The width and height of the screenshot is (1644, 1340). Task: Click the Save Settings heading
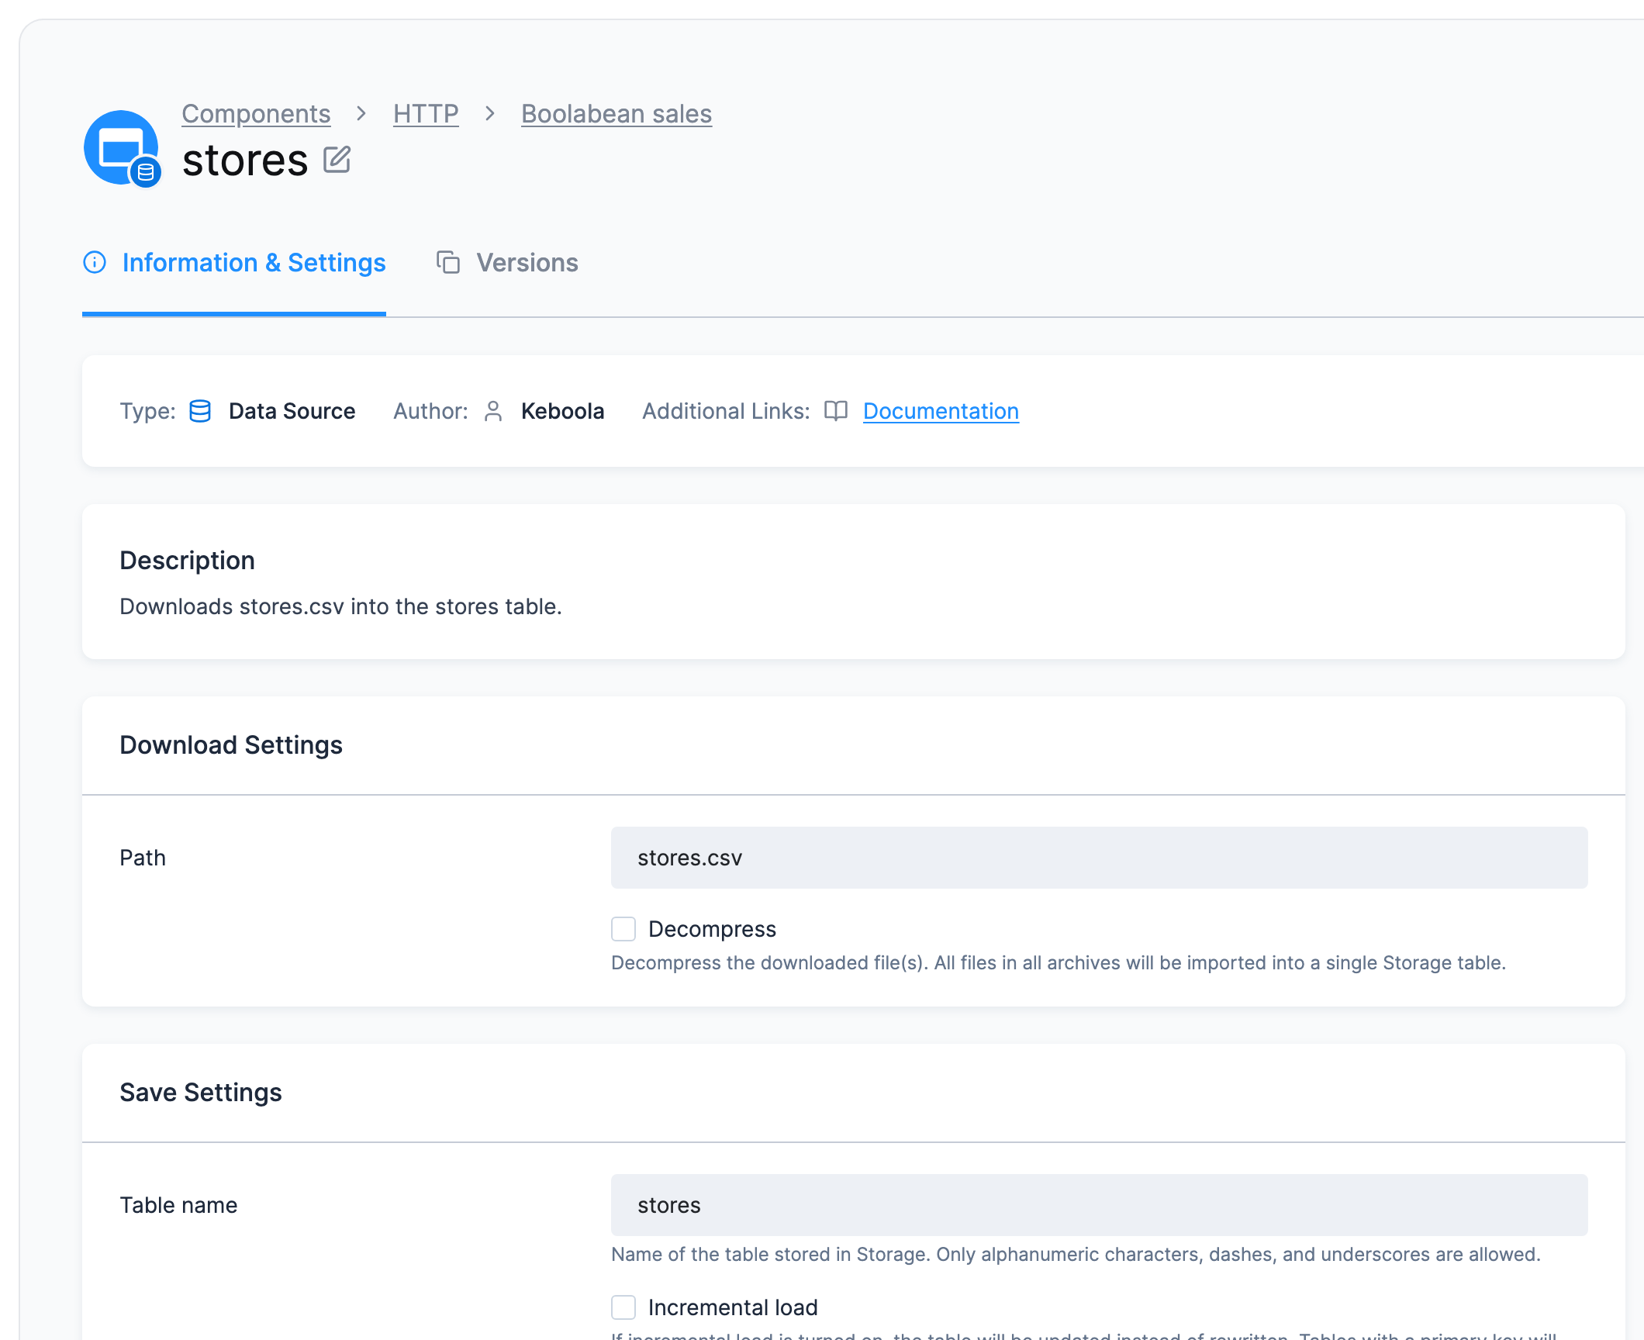click(201, 1093)
